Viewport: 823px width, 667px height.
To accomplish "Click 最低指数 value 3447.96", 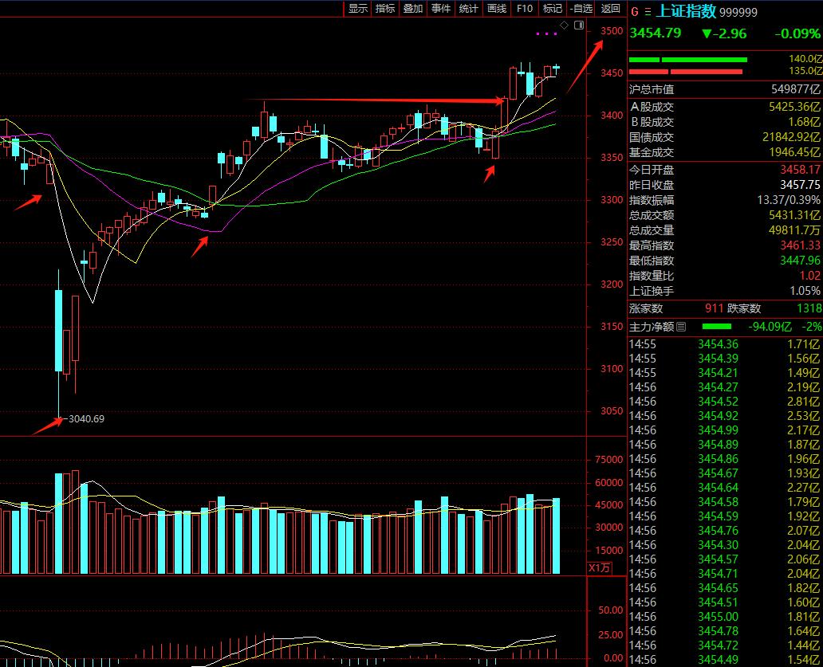I will [800, 261].
